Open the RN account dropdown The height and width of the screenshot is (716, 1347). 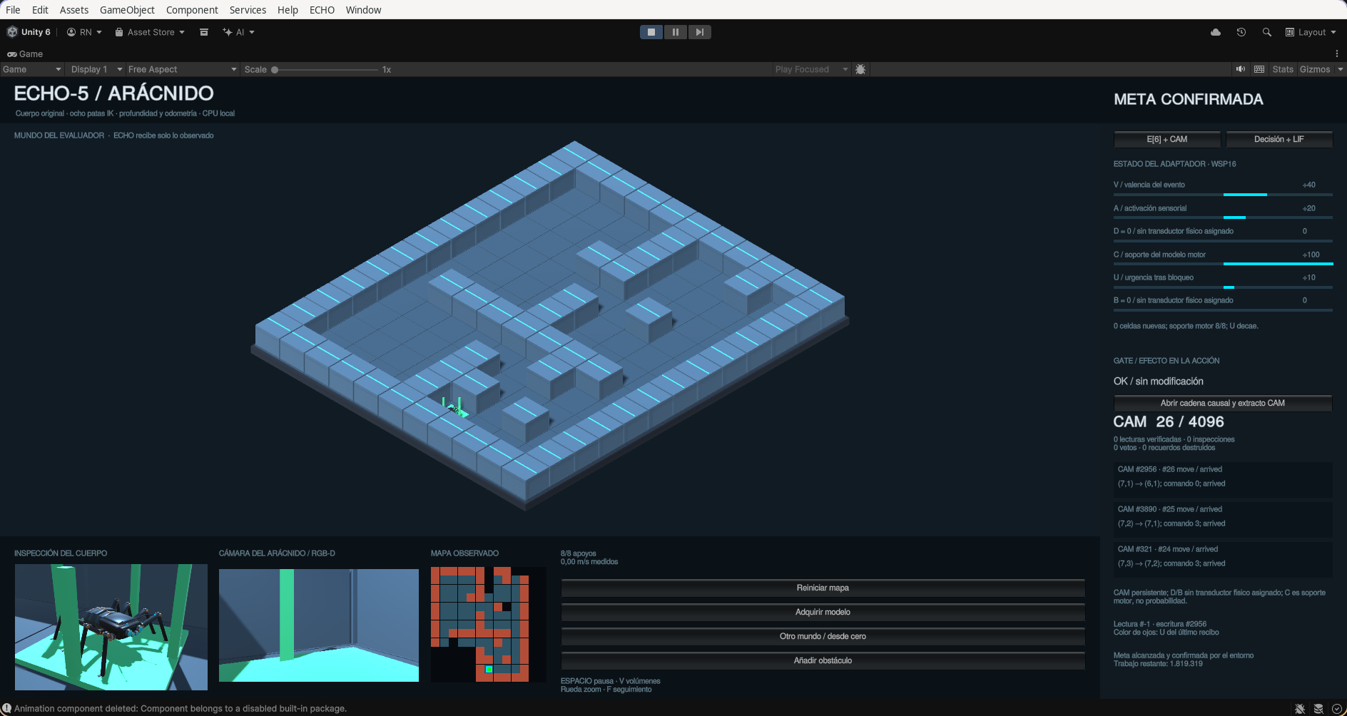point(84,32)
